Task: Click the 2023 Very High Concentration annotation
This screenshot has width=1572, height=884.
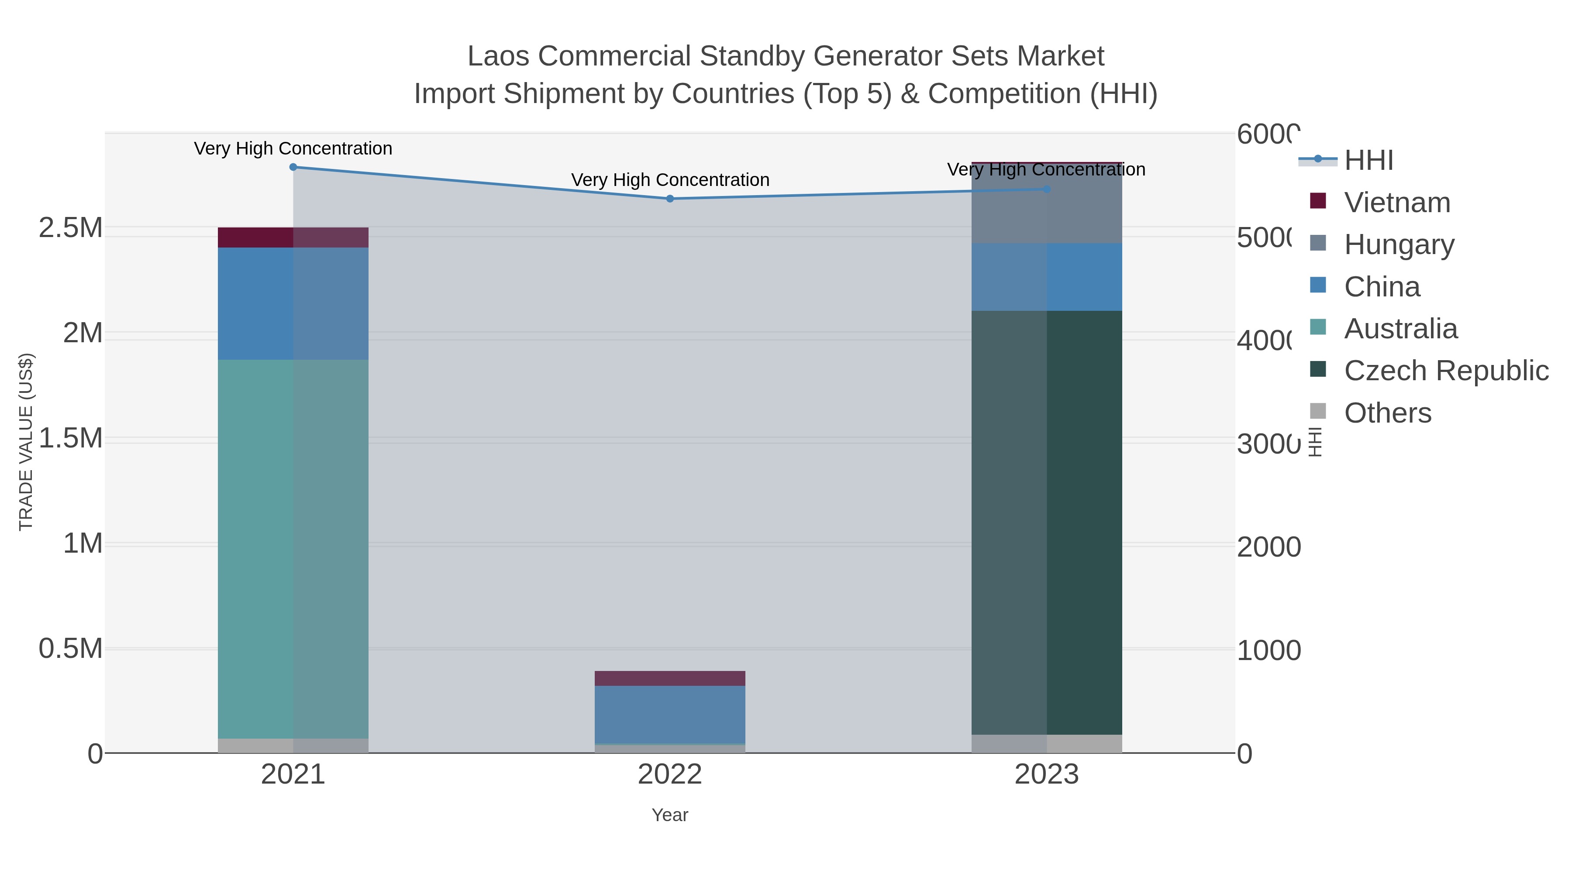Action: [x=1047, y=170]
